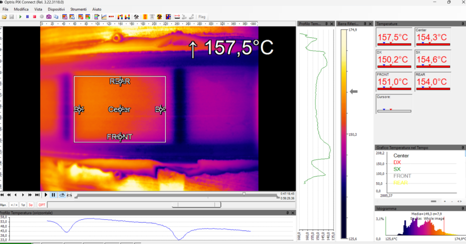Open the Vista menu

click(38, 9)
